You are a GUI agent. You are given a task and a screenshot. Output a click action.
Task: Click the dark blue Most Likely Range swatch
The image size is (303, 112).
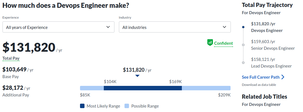[x=82, y=106]
